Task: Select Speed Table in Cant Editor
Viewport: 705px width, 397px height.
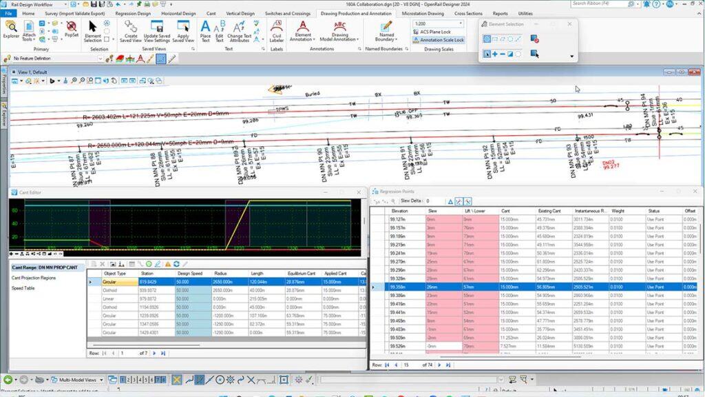Action: [23, 288]
